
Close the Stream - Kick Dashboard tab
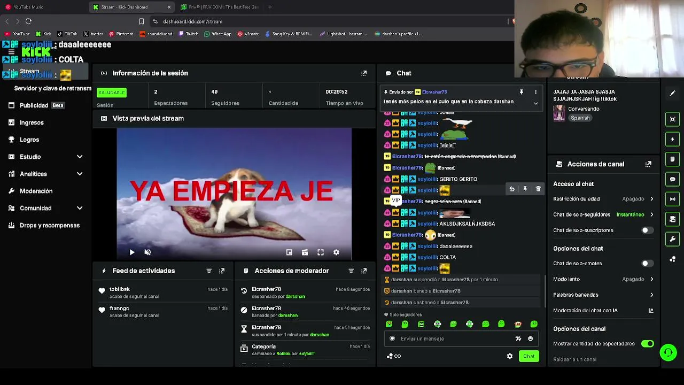169,7
